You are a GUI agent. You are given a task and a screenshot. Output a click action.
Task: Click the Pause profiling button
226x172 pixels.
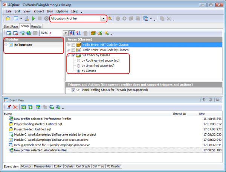pyautogui.click(x=40, y=18)
